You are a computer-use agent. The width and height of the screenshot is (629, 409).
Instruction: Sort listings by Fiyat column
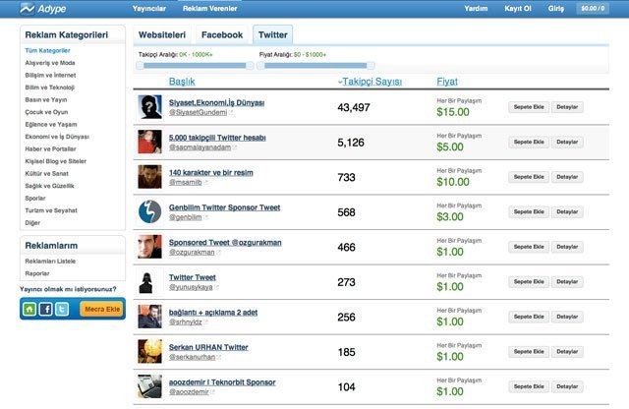(x=447, y=81)
